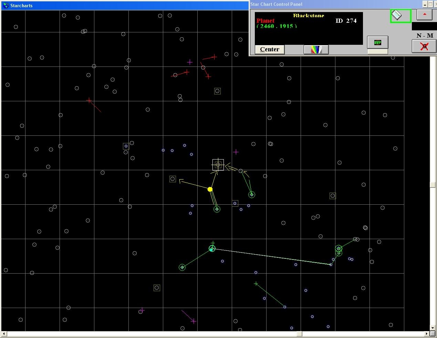This screenshot has height=338, width=437.
Task: Click the red up-arrow button
Action: 425,14
